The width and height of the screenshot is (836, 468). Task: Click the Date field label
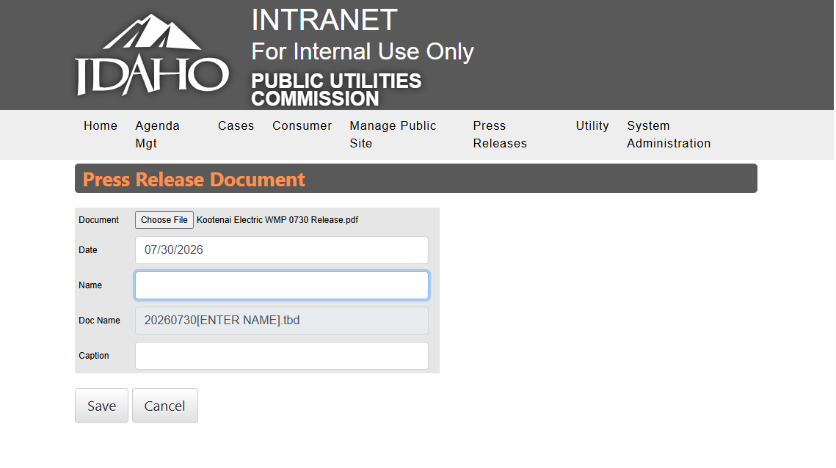pyautogui.click(x=88, y=250)
